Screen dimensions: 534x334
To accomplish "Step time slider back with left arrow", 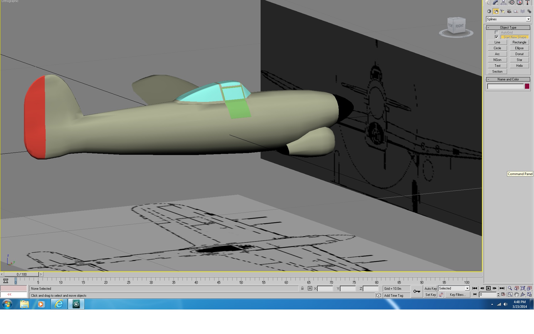I will click(x=2, y=274).
